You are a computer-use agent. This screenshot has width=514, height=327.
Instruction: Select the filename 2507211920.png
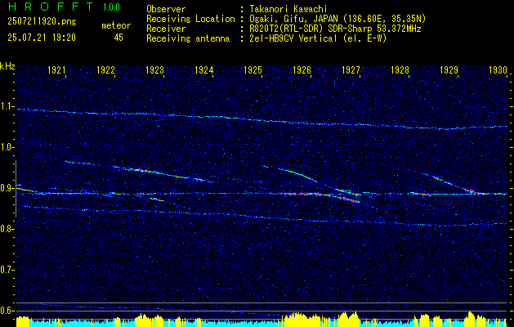(x=42, y=22)
